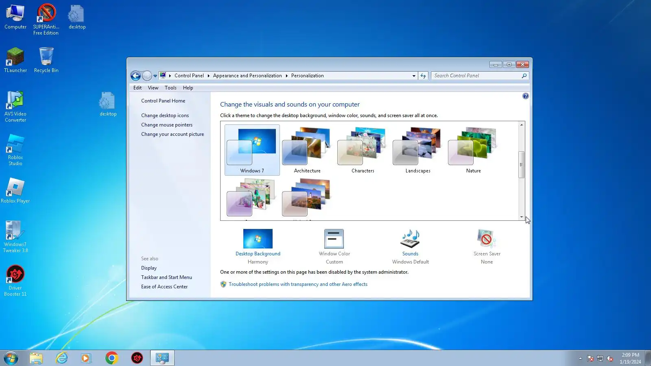Open Ease of Access Center
The height and width of the screenshot is (366, 651).
click(164, 287)
